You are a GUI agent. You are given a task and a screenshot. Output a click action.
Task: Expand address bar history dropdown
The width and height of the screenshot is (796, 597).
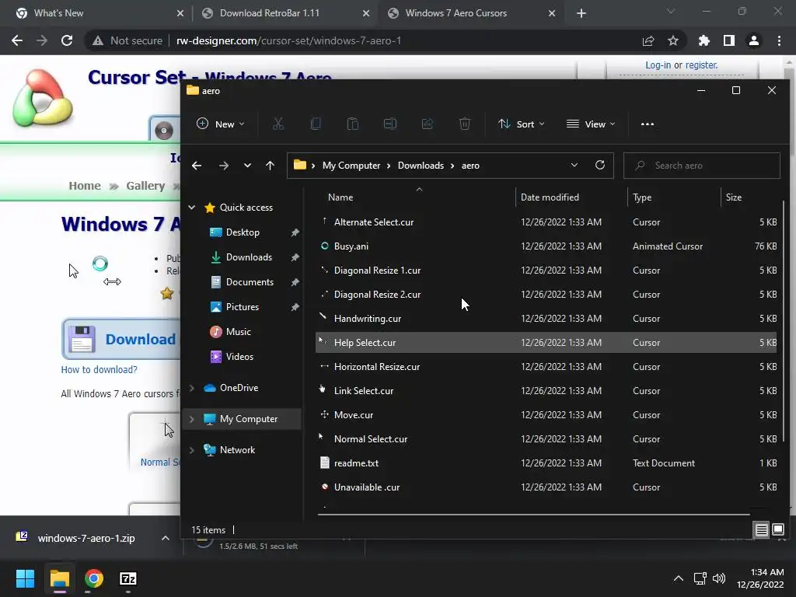coord(574,165)
